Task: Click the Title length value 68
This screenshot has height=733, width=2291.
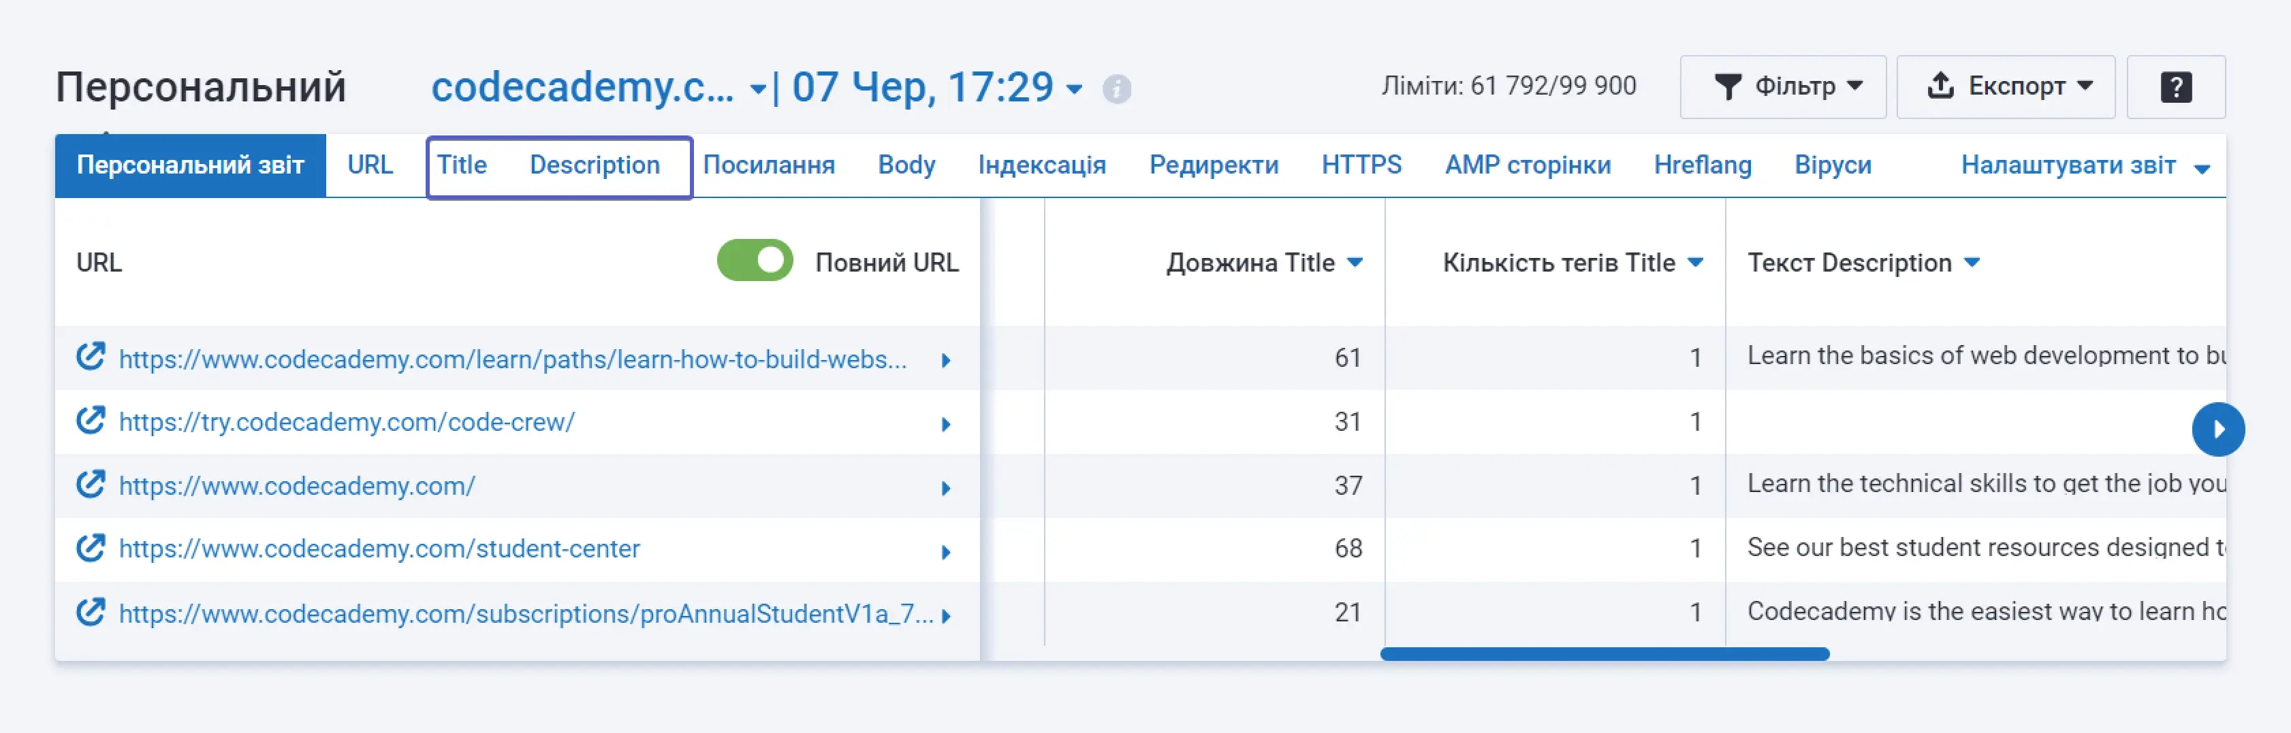Action: tap(1347, 548)
